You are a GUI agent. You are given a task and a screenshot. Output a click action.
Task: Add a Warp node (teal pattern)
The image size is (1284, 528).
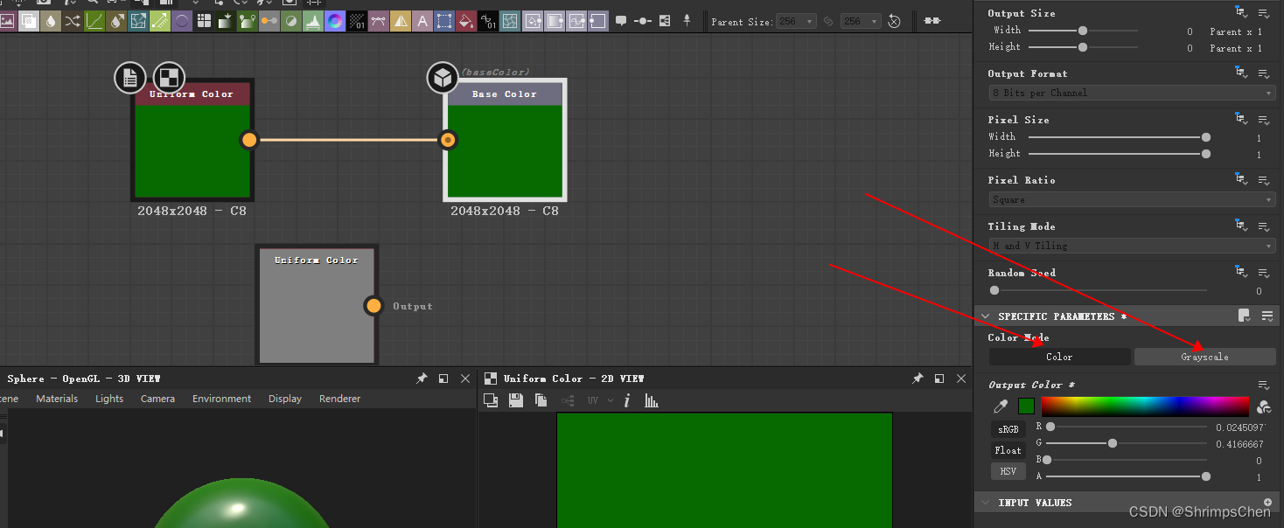509,21
